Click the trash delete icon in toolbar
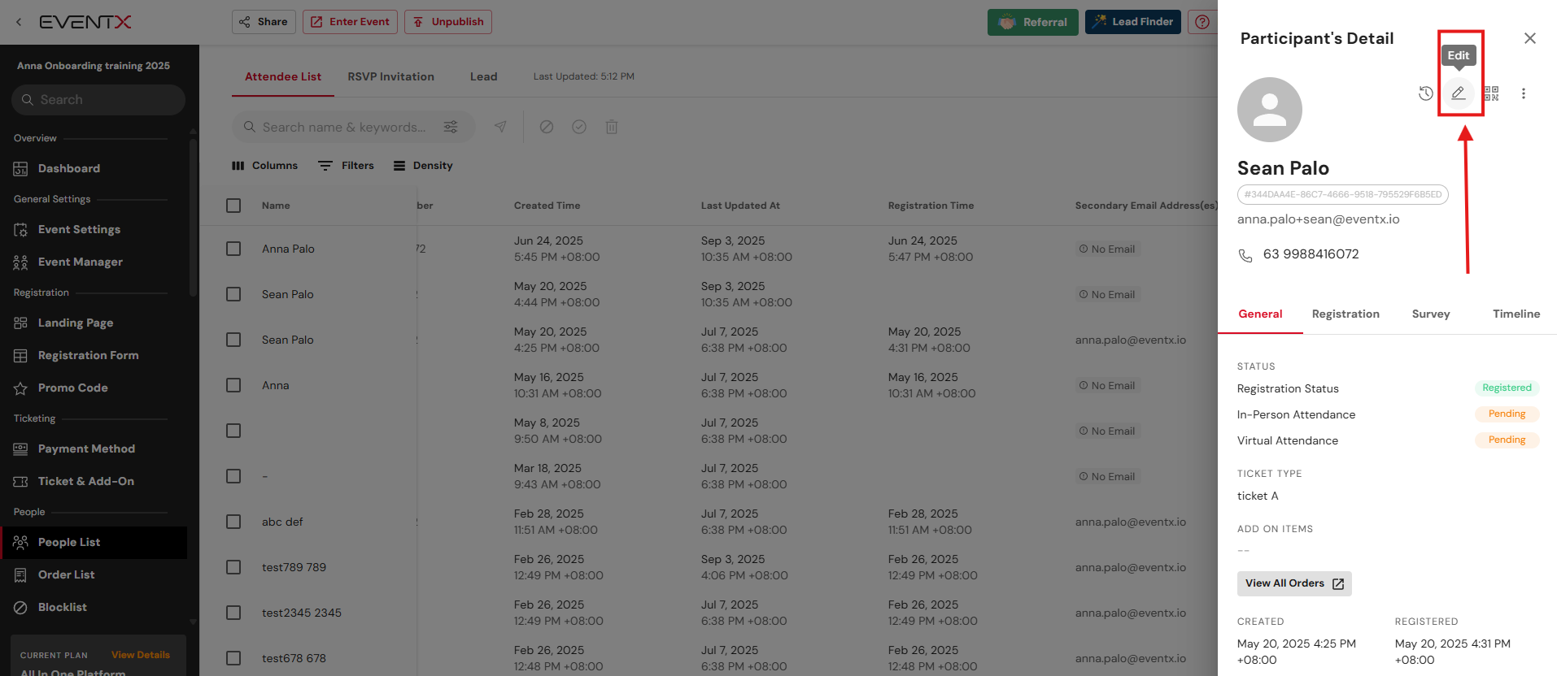 pos(612,127)
